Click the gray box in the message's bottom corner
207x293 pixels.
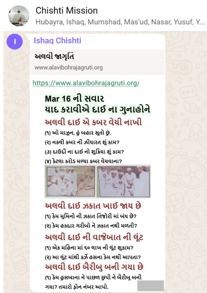click(151, 286)
